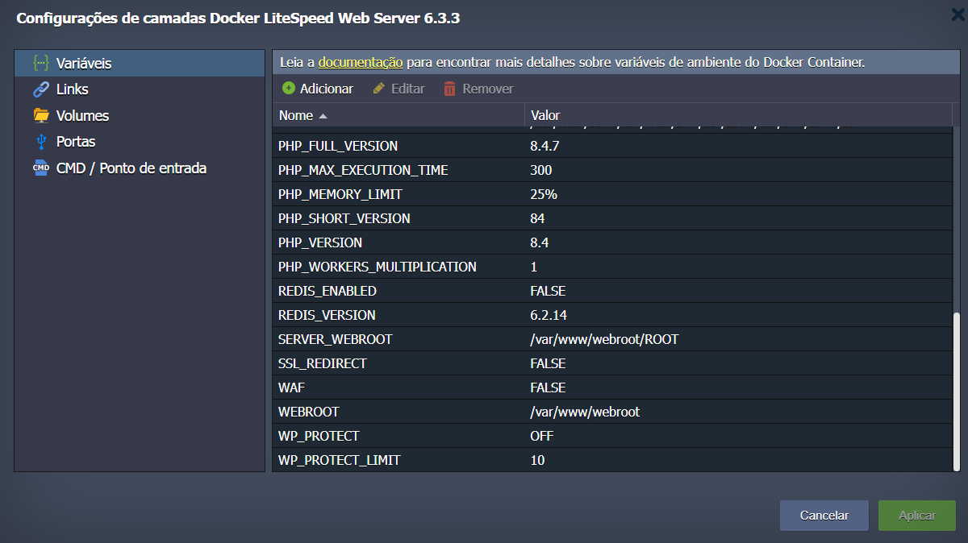Click the REDIS_ENABLED value FALSE
Screen dimensions: 968x543
point(548,291)
